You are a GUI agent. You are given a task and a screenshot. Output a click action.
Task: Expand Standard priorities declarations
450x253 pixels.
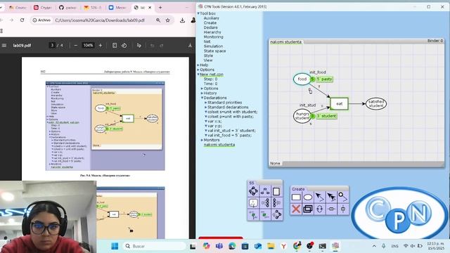[205, 103]
